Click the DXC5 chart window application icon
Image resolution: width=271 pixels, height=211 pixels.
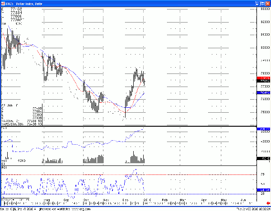coord(3,3)
